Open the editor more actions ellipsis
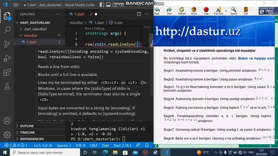 pyautogui.click(x=147, y=14)
